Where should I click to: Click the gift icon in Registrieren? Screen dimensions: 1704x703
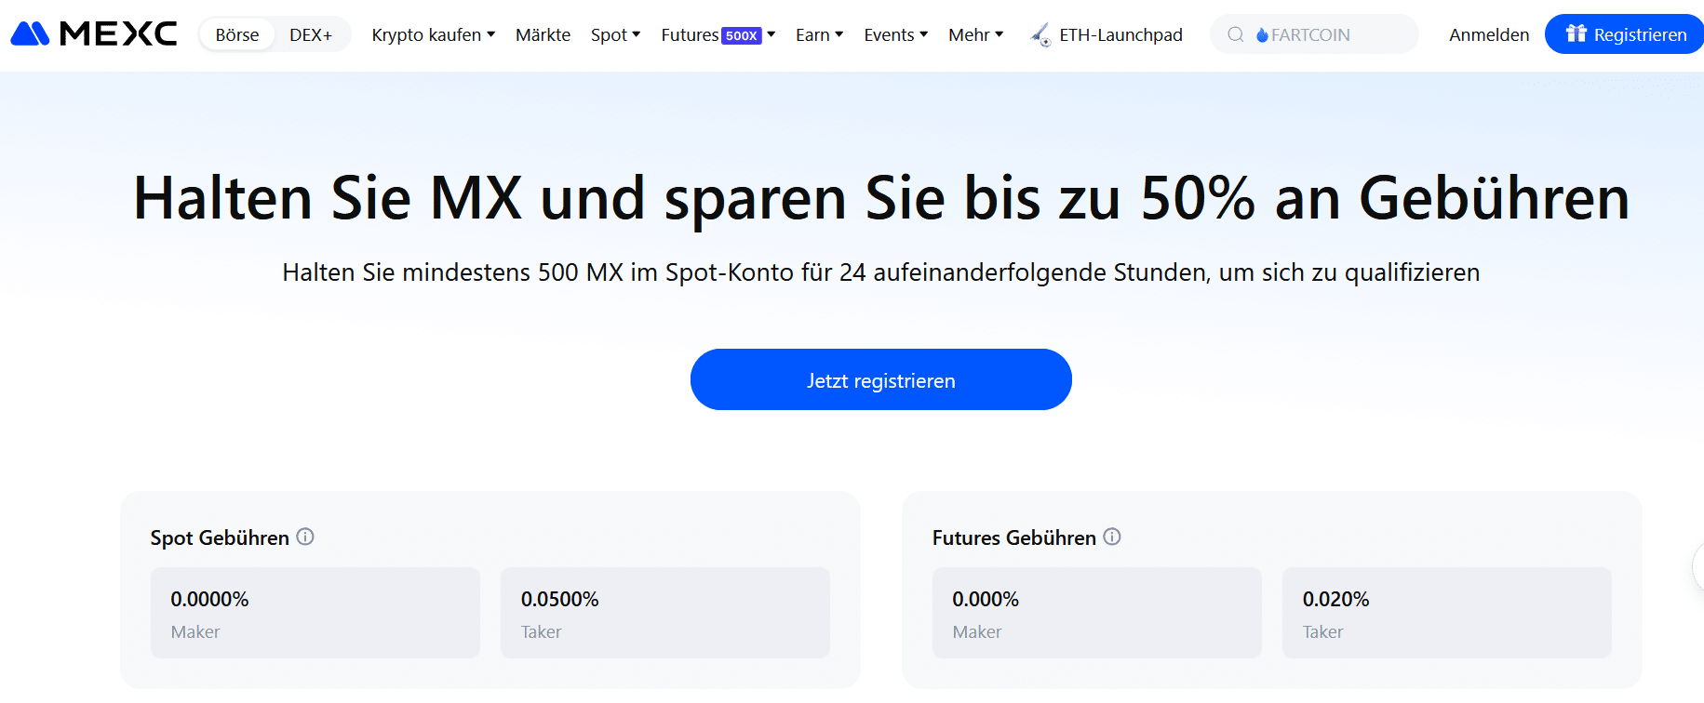pyautogui.click(x=1576, y=33)
